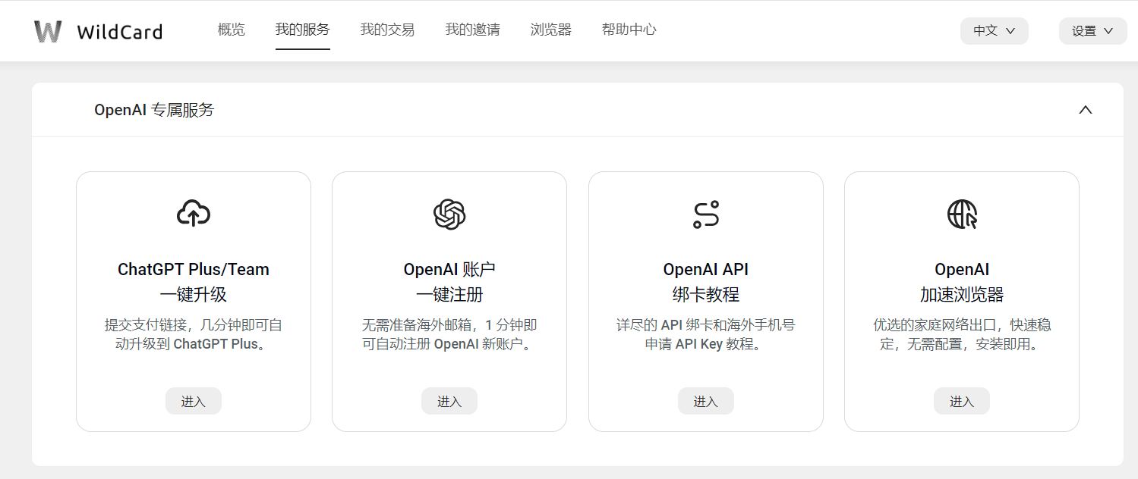Click 进入 under OpenAI 加速浏览器
This screenshot has width=1138, height=479.
click(962, 401)
